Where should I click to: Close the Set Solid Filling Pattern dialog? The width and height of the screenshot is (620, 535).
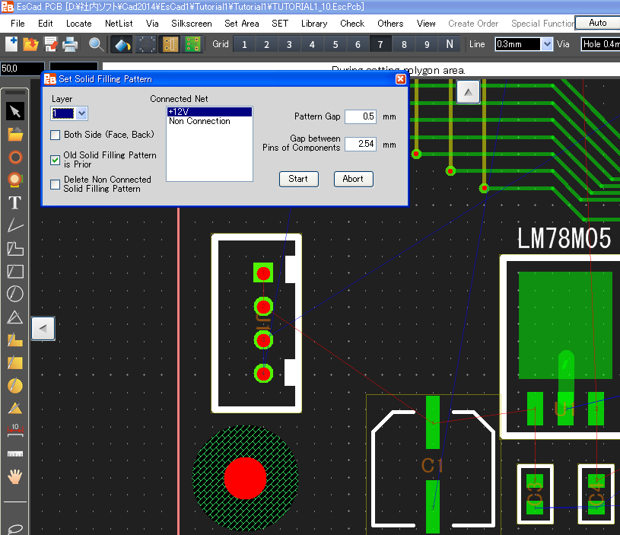click(401, 79)
